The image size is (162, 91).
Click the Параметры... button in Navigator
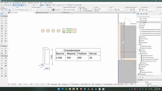[x=149, y=84]
